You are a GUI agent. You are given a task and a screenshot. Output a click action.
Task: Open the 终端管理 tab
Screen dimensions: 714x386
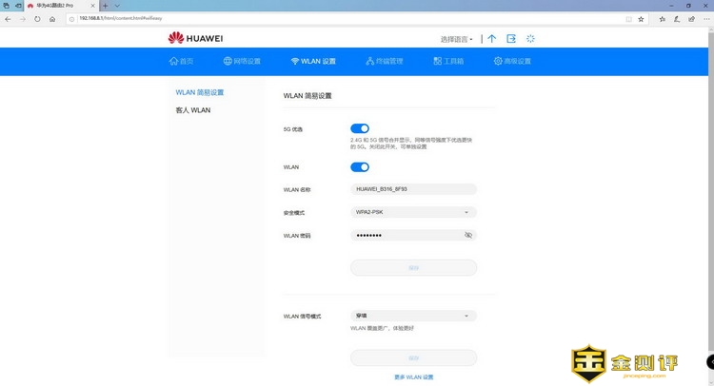pos(385,61)
